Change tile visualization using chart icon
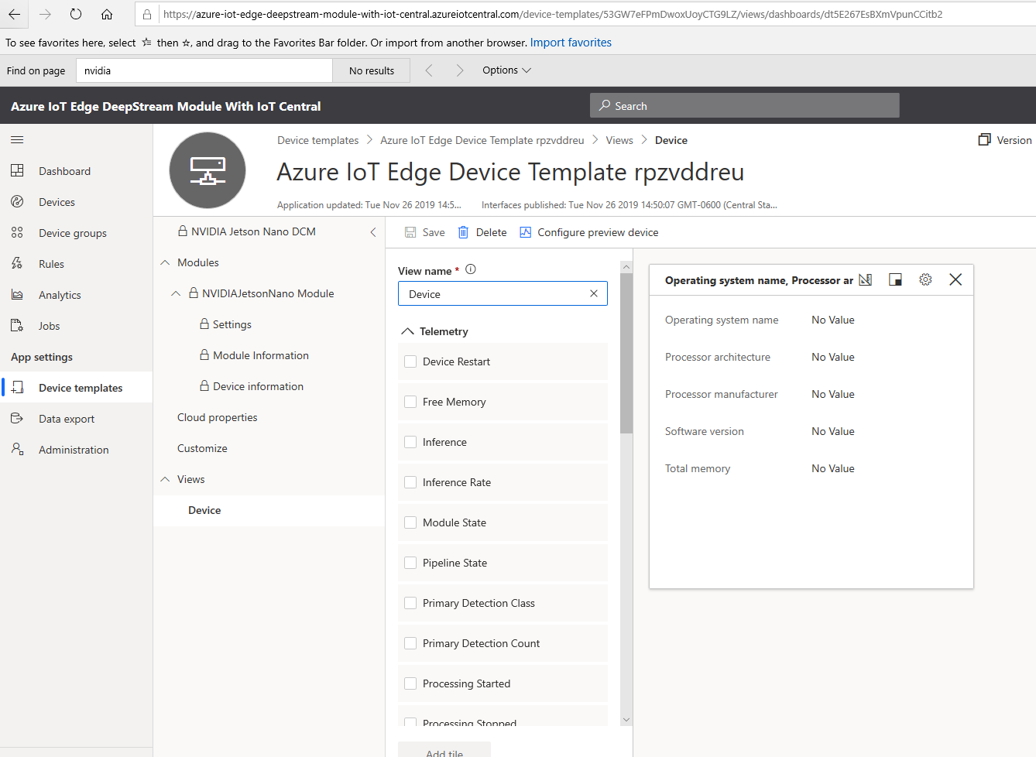 click(x=866, y=279)
